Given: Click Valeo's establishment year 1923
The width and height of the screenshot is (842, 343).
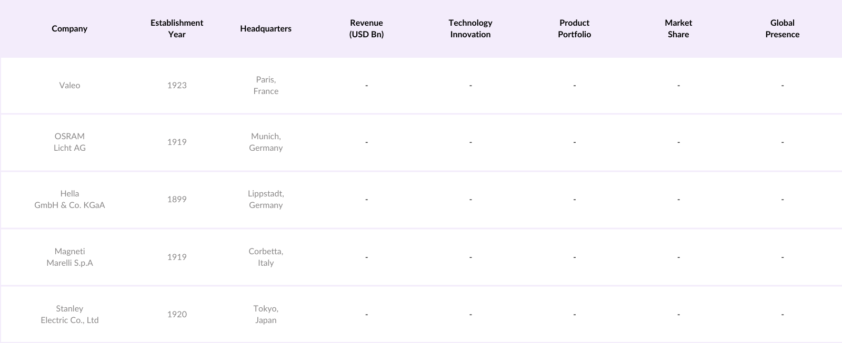Looking at the screenshot, I should click(177, 85).
